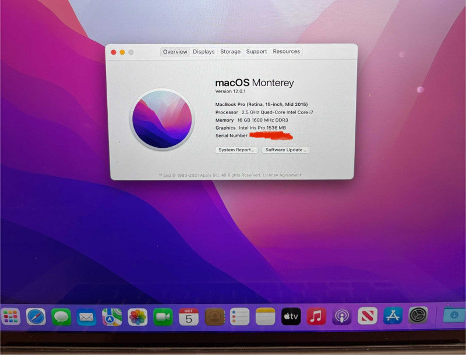Viewport: 466px width, 355px height.
Task: Click the Software Update button
Action: (286, 150)
